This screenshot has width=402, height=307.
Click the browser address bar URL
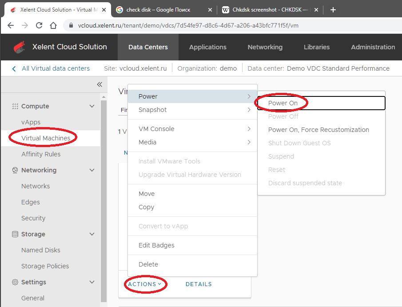188,25
